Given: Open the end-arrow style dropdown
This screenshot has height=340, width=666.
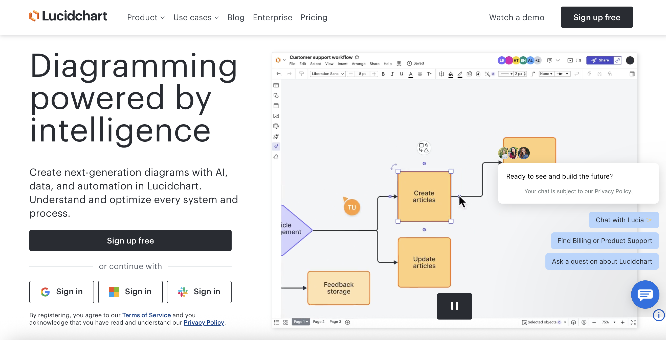Looking at the screenshot, I should [562, 74].
